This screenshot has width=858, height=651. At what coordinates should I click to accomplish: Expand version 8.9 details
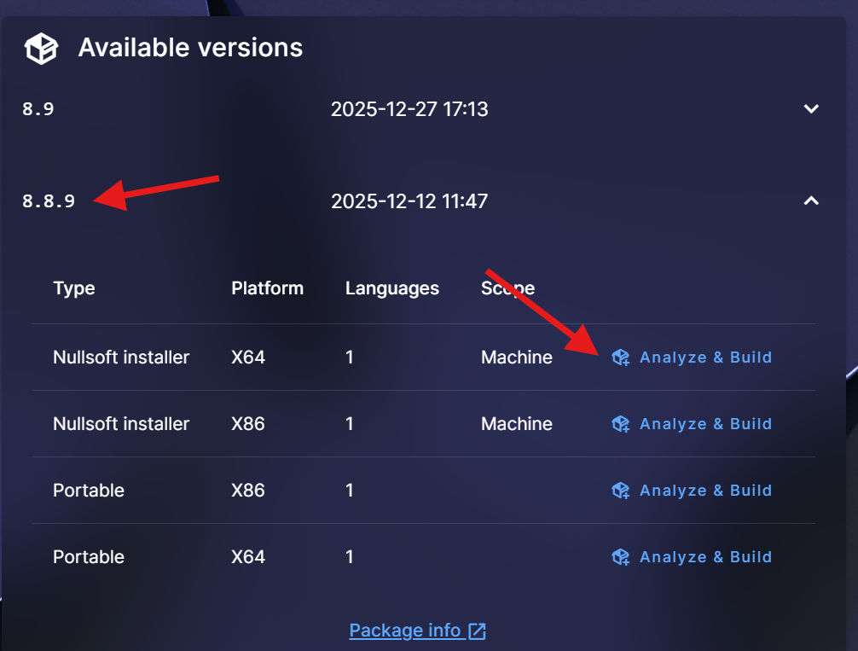[x=811, y=109]
